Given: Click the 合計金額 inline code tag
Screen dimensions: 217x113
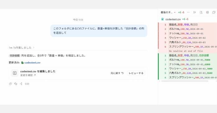Looking at the screenshot, I should click(x=15, y=56).
